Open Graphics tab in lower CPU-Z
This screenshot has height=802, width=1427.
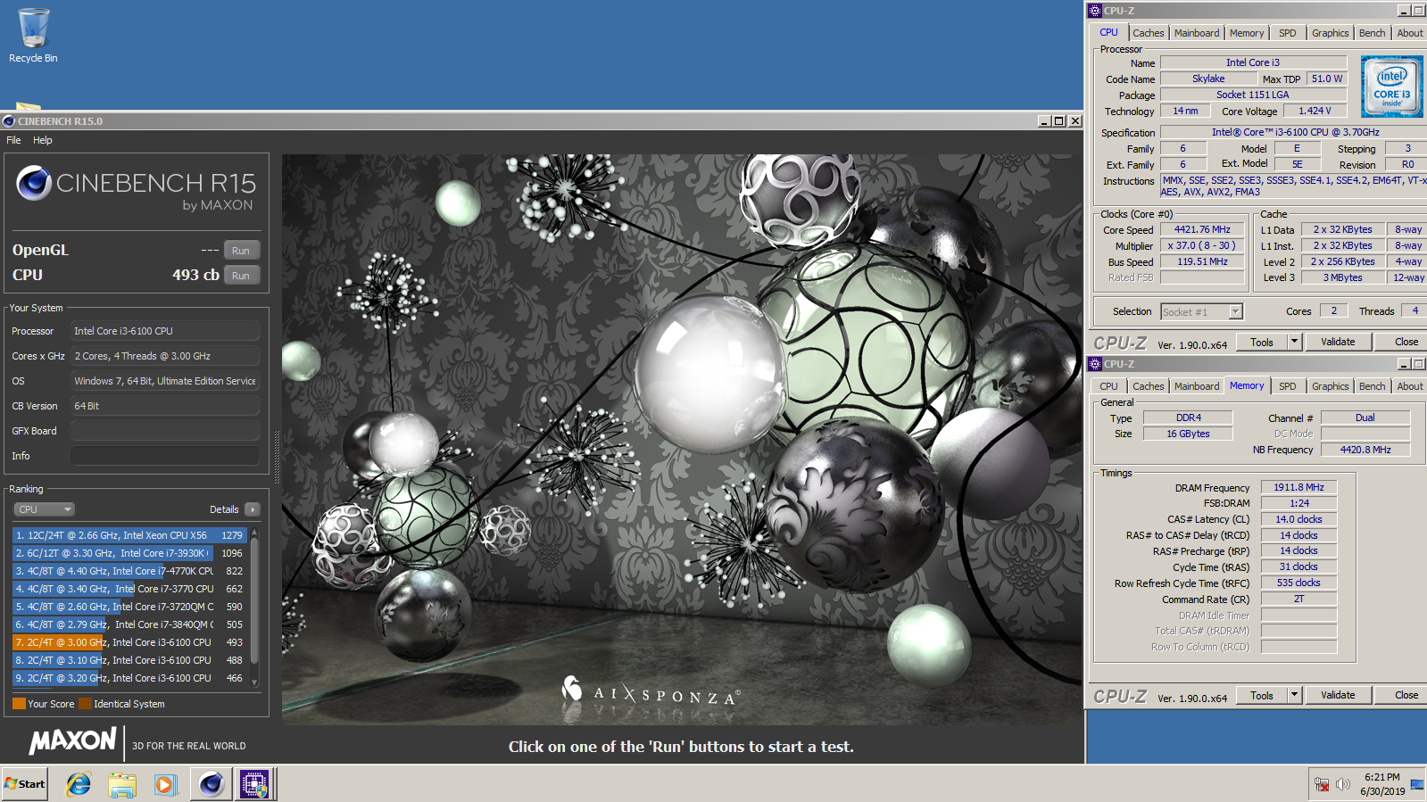pos(1331,386)
